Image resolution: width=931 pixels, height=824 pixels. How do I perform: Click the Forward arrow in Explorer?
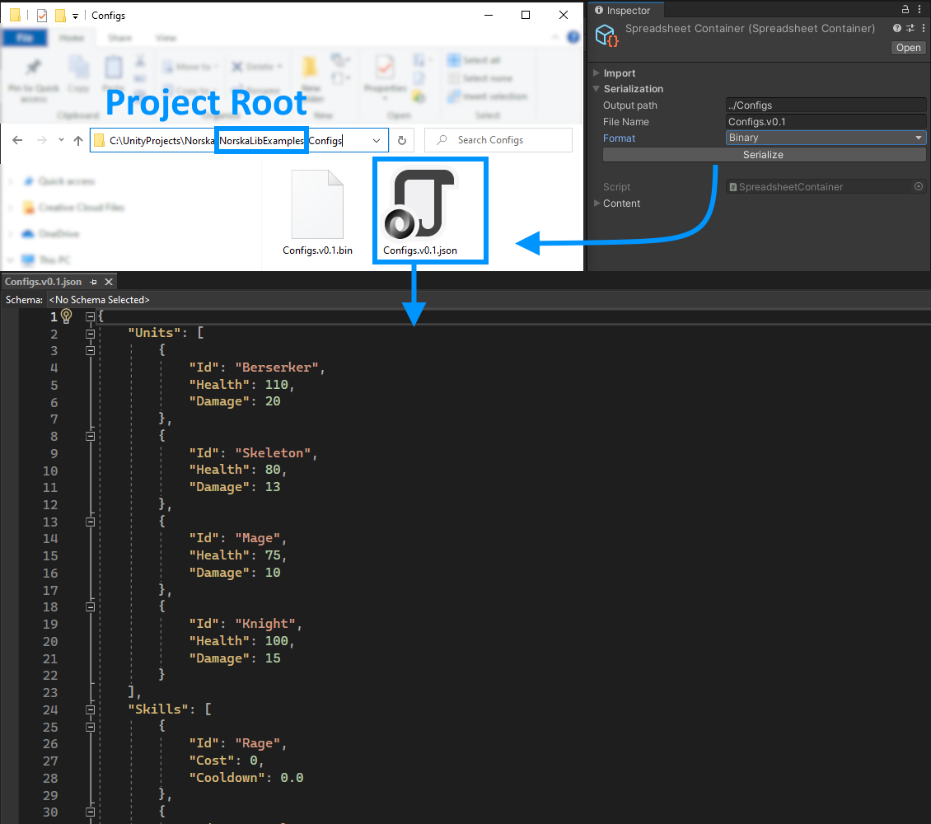click(x=41, y=141)
